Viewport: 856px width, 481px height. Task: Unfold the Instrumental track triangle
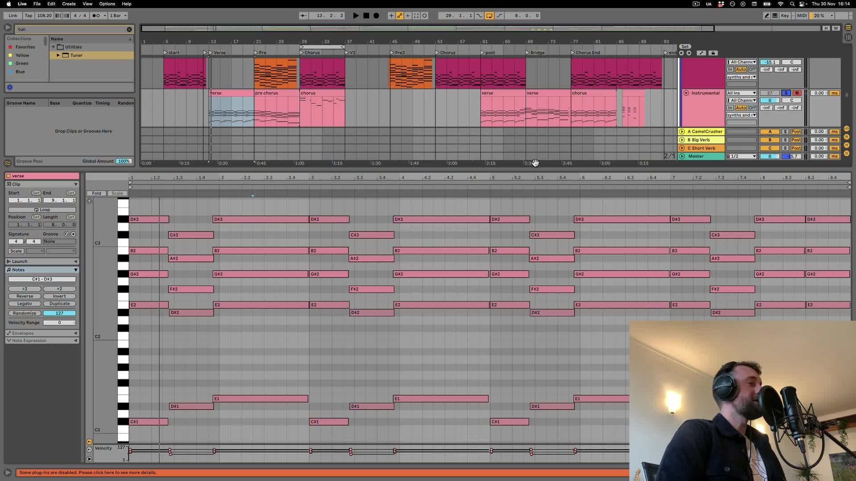[686, 93]
